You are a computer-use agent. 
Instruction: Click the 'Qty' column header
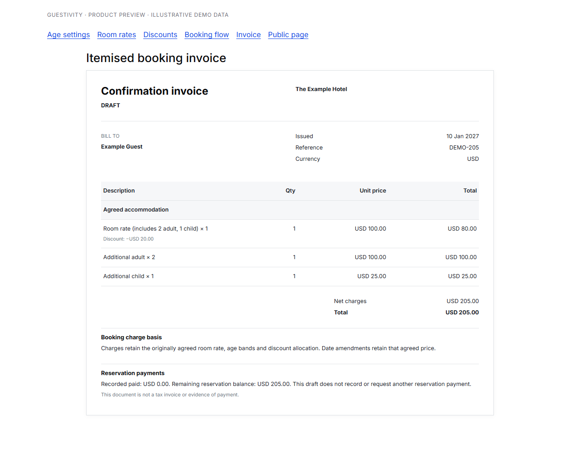coord(290,191)
